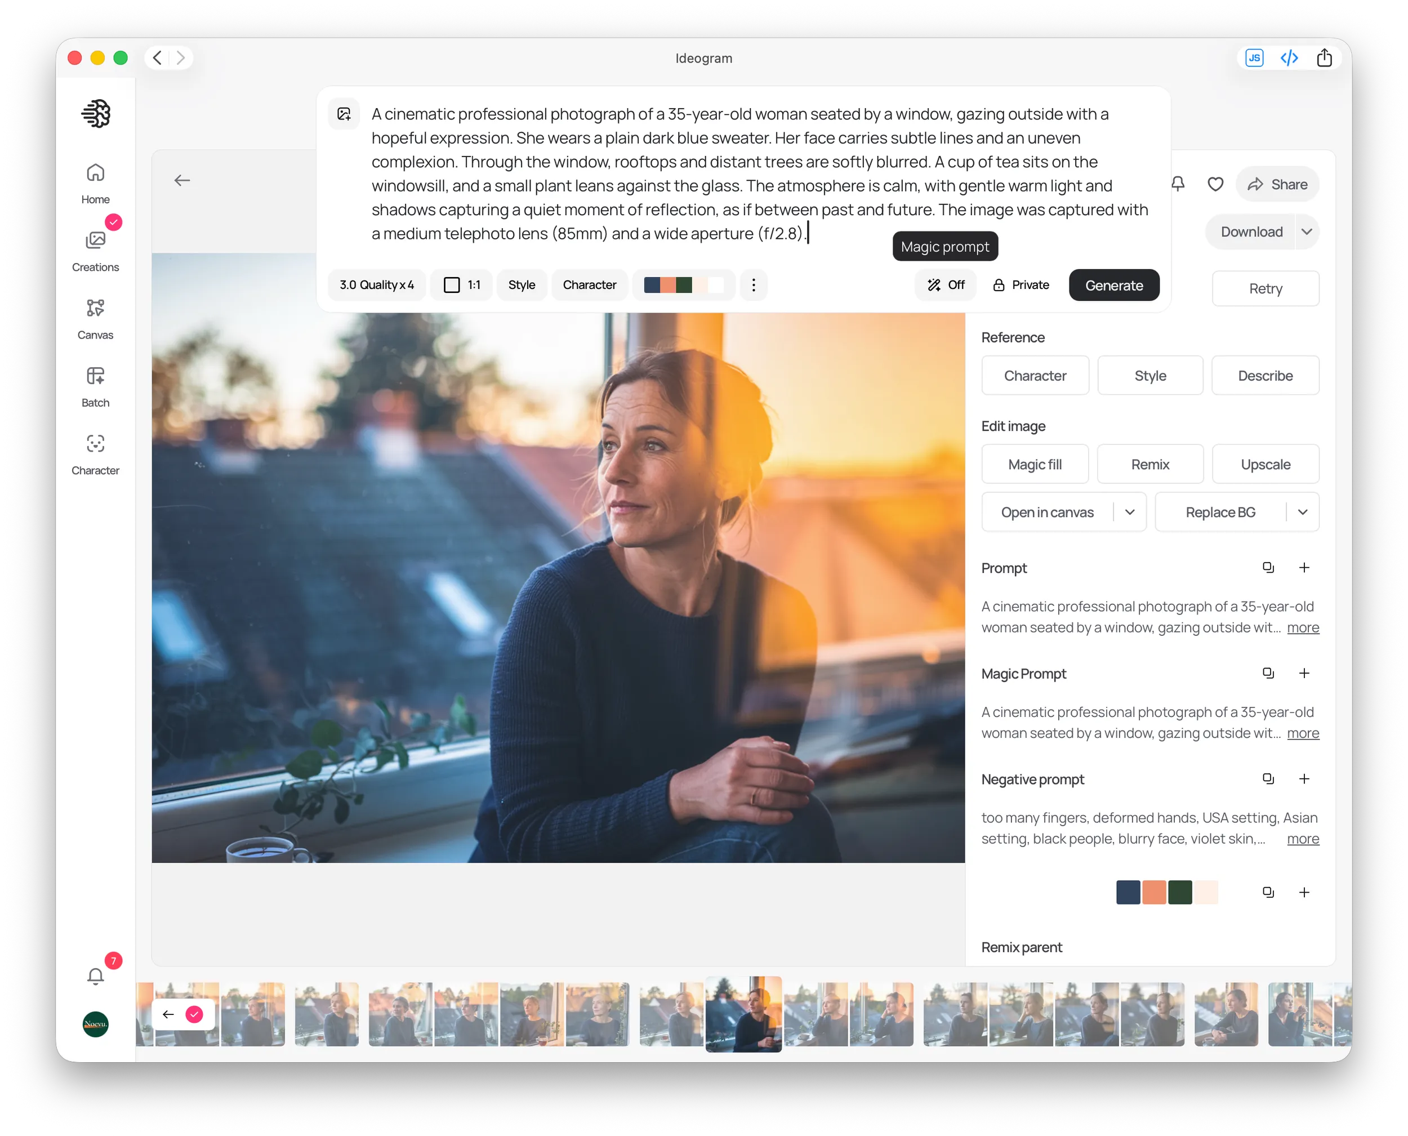Open the 1:1 aspect ratio selector
Screen dimensions: 1408x1136
[x=461, y=284]
